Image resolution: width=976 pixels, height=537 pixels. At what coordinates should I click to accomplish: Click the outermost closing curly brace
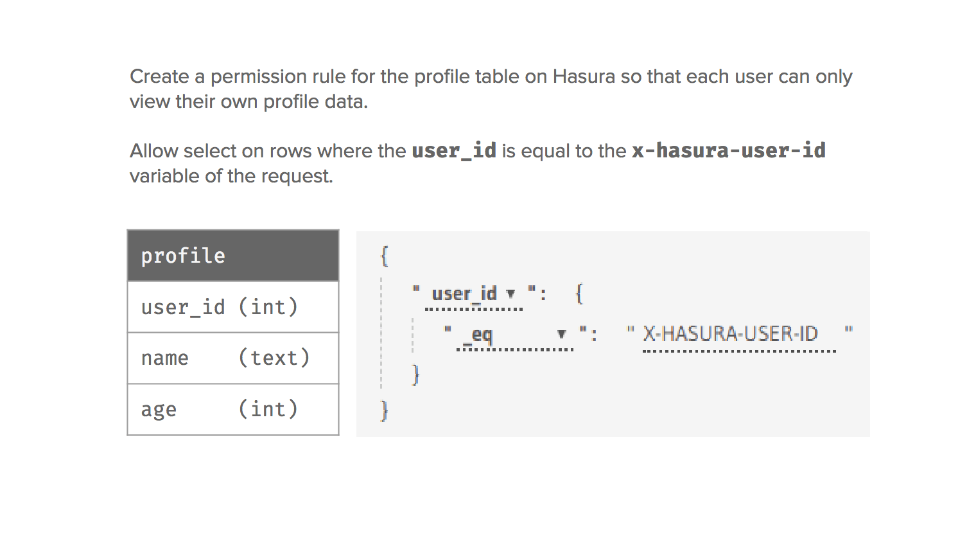click(385, 410)
